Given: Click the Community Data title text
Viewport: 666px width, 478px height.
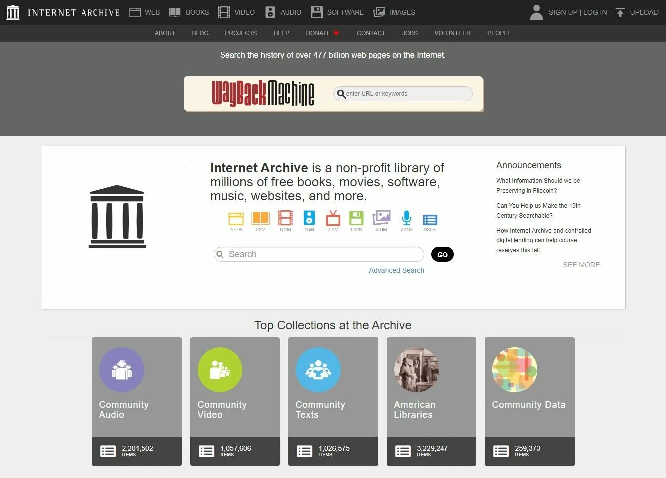Looking at the screenshot, I should click(x=529, y=405).
